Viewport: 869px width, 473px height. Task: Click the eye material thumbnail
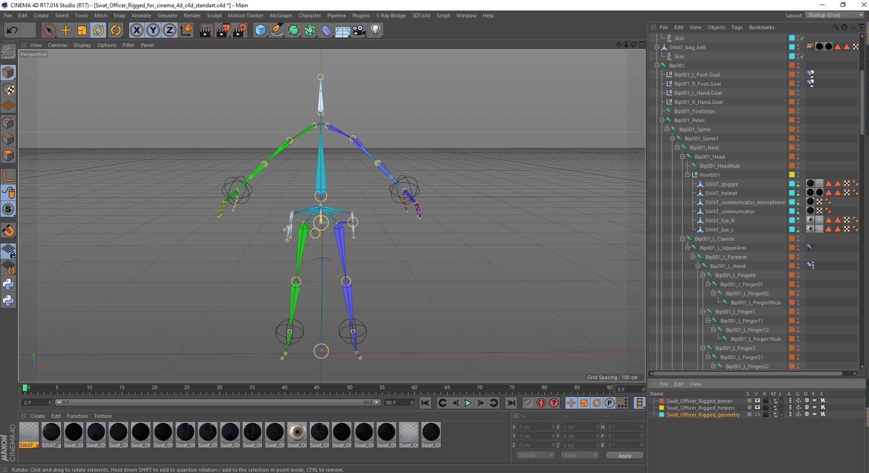tap(297, 432)
